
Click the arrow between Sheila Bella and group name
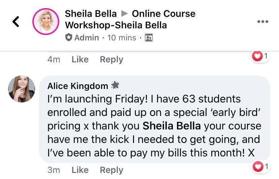(124, 14)
